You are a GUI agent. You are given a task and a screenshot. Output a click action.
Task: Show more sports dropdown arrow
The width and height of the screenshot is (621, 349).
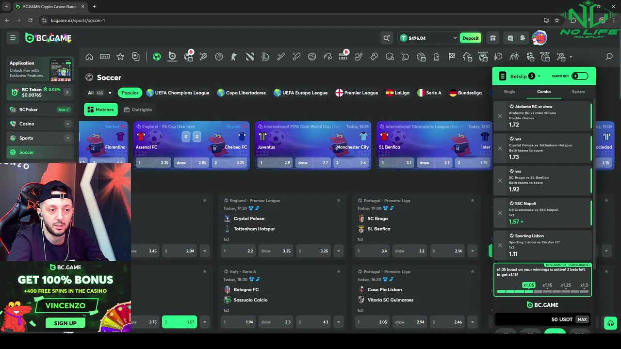click(x=571, y=57)
